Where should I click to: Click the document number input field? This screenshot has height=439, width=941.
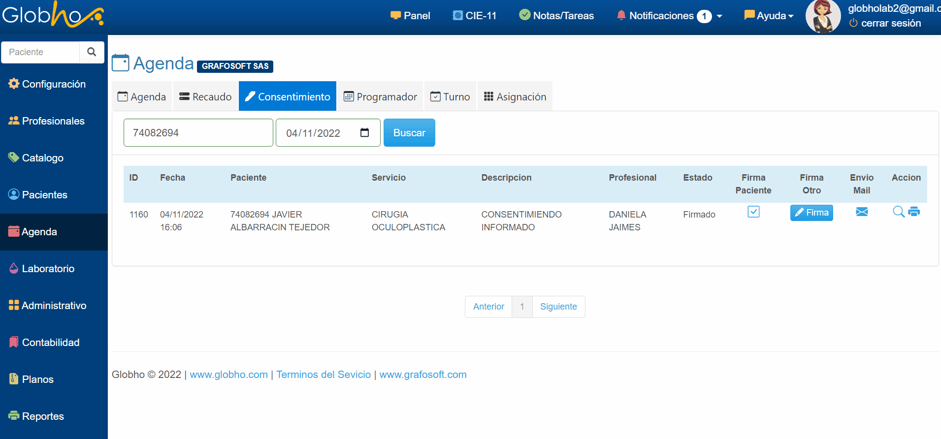coord(198,133)
